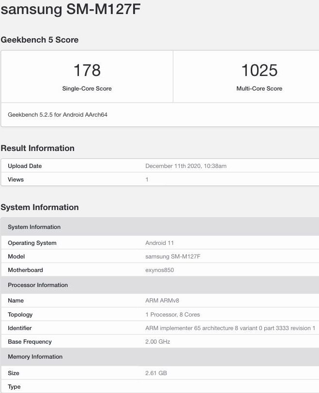Click the samsung SM-M127F model value
The width and height of the screenshot is (319, 393).
(x=173, y=257)
